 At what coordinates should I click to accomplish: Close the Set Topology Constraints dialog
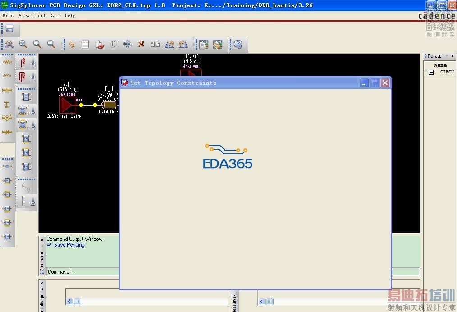point(385,83)
